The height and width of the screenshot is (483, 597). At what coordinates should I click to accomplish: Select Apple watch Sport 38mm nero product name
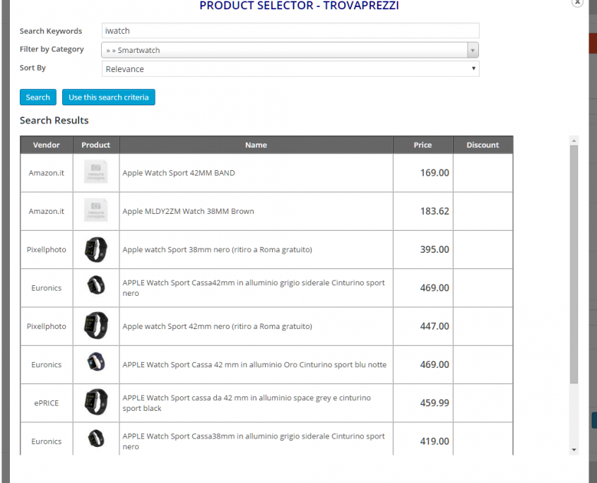pos(217,250)
